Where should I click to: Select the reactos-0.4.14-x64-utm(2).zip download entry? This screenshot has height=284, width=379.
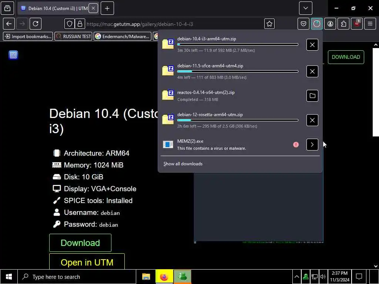(232, 96)
